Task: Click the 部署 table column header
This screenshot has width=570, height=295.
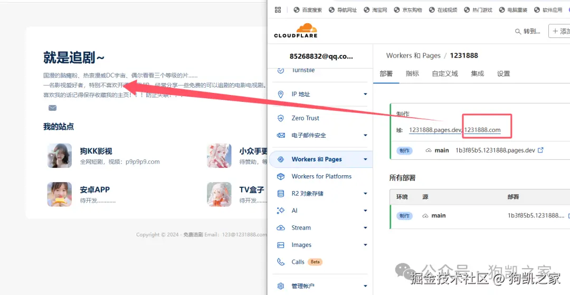Action: pos(514,197)
